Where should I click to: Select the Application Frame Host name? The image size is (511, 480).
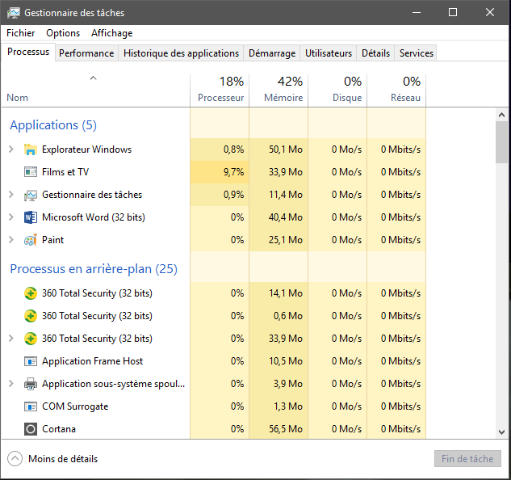coord(92,361)
